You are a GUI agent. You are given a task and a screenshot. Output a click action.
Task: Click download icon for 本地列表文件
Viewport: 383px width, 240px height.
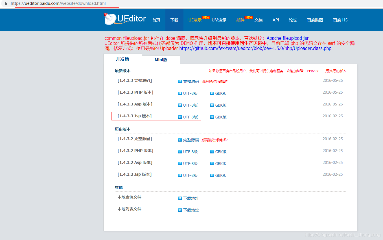click(x=180, y=210)
